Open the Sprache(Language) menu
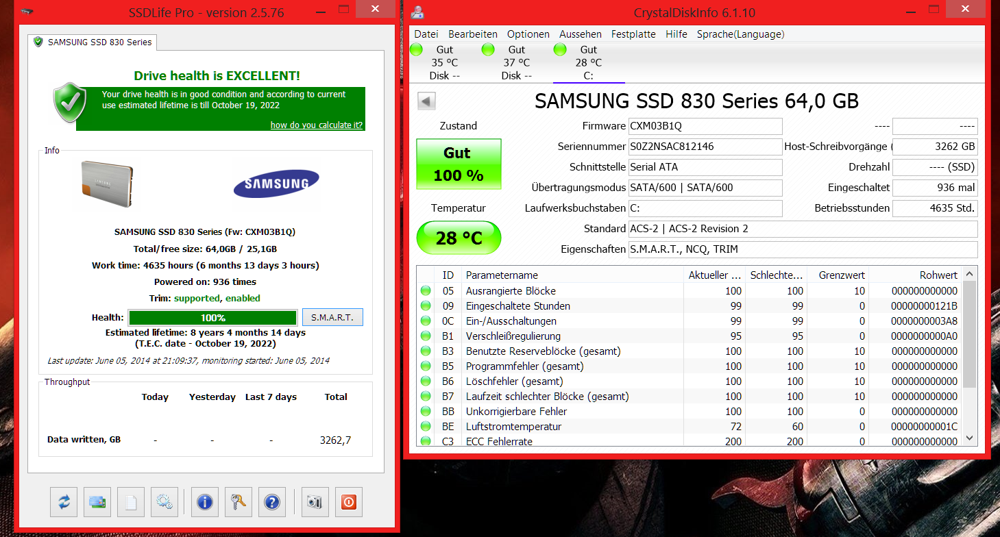Image resolution: width=1000 pixels, height=537 pixels. (x=741, y=34)
